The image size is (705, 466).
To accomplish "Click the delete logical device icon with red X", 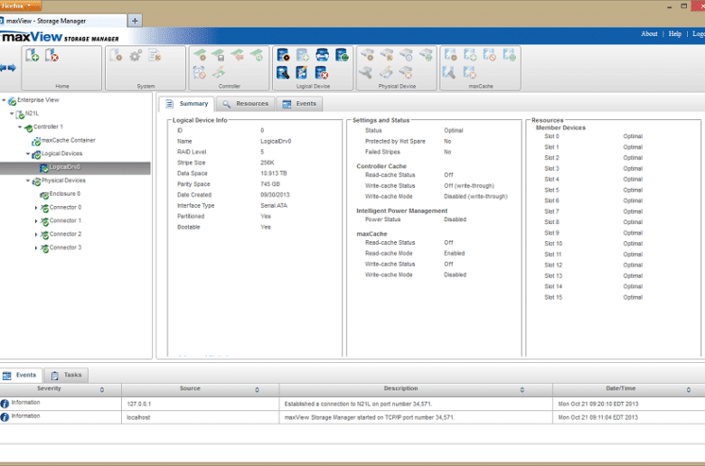I will [x=322, y=72].
